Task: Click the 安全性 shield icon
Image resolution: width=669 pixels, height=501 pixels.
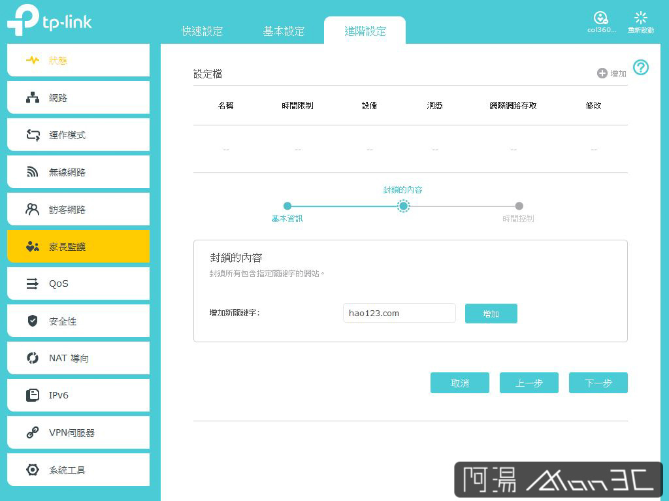Action: [33, 321]
